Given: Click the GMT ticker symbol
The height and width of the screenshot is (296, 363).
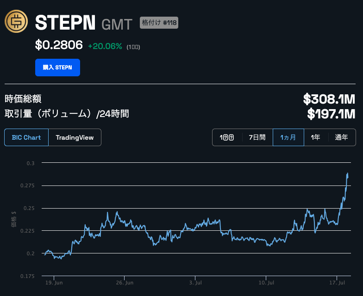Looking at the screenshot, I should point(117,24).
